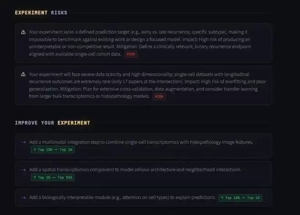Click the 'Improve Your Experiment' section heading
The width and height of the screenshot is (300, 215).
point(52,123)
